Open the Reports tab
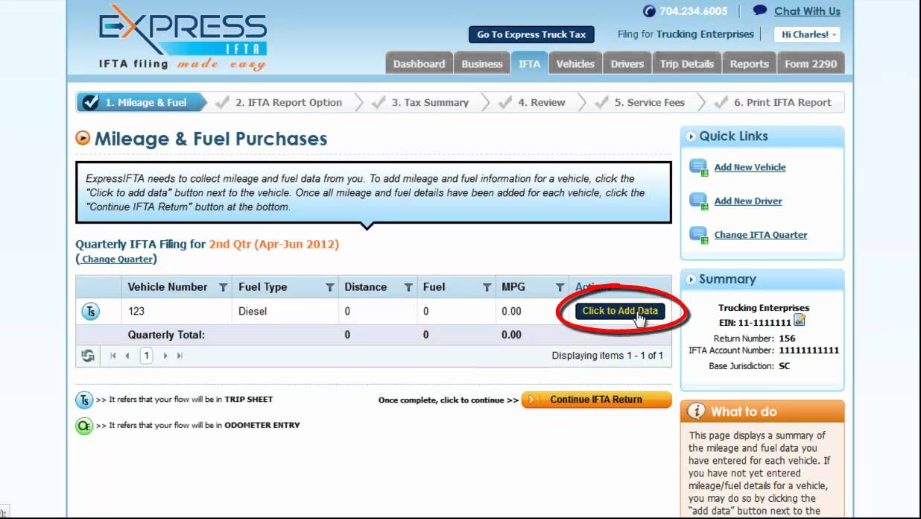This screenshot has height=519, width=921. [x=749, y=63]
